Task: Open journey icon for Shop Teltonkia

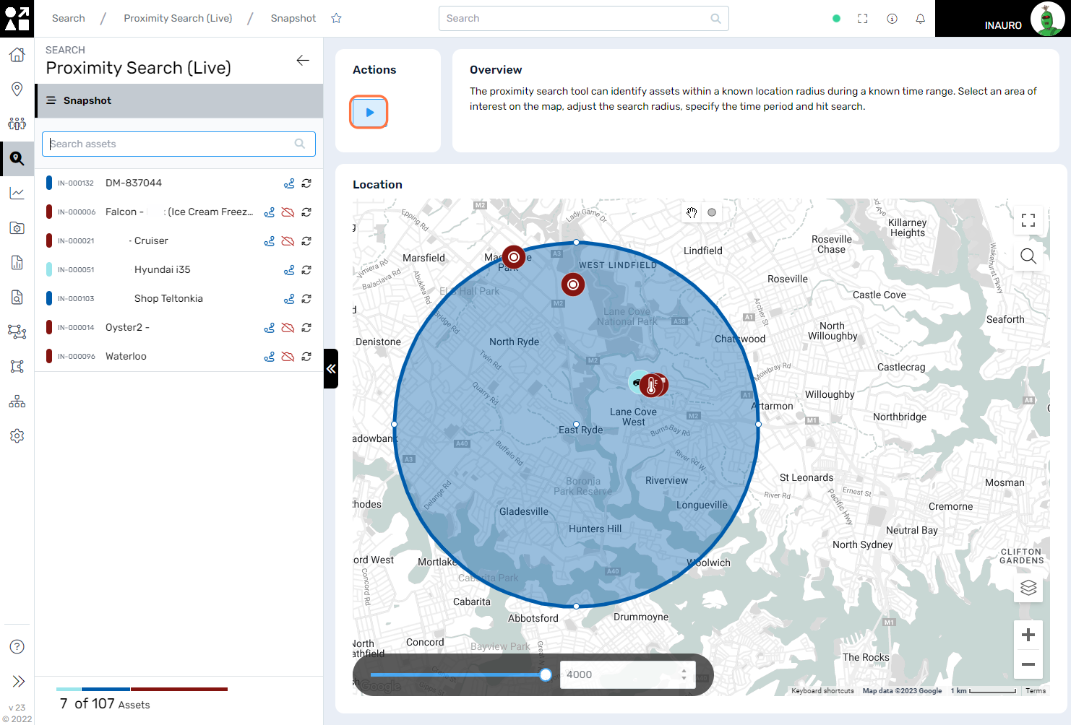Action: pyautogui.click(x=289, y=299)
